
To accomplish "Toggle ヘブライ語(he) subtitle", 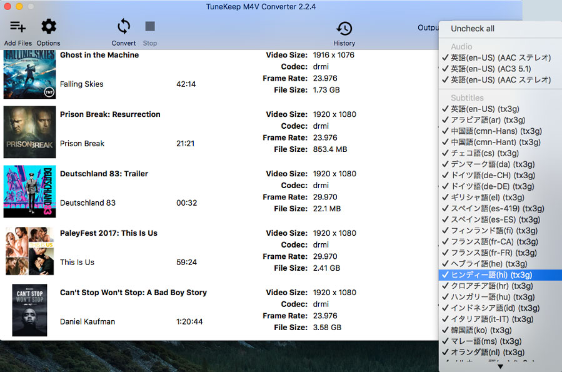I will pyautogui.click(x=500, y=264).
